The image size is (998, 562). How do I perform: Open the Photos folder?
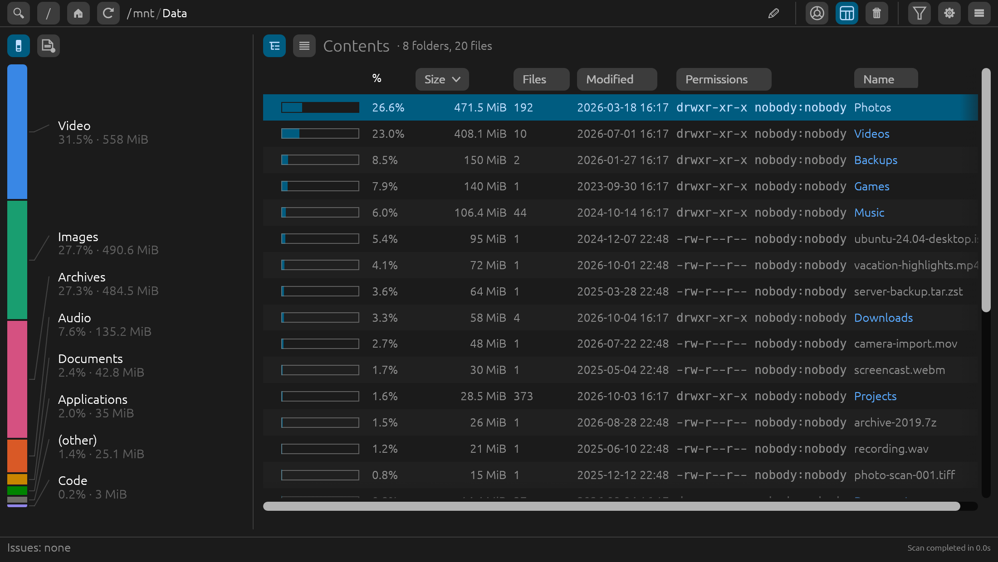[872, 107]
